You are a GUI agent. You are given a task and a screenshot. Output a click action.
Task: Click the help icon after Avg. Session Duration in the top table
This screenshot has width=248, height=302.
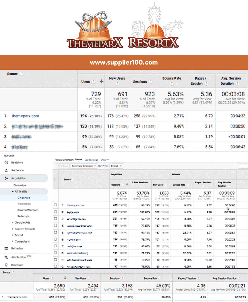(237, 84)
